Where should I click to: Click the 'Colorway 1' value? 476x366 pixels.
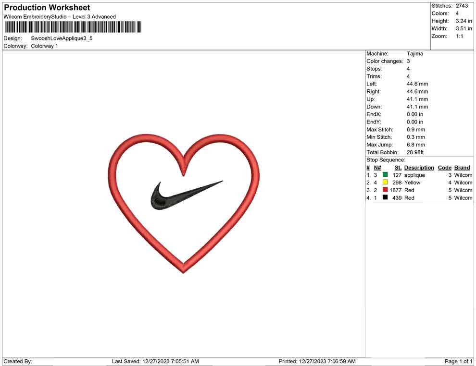coord(44,46)
